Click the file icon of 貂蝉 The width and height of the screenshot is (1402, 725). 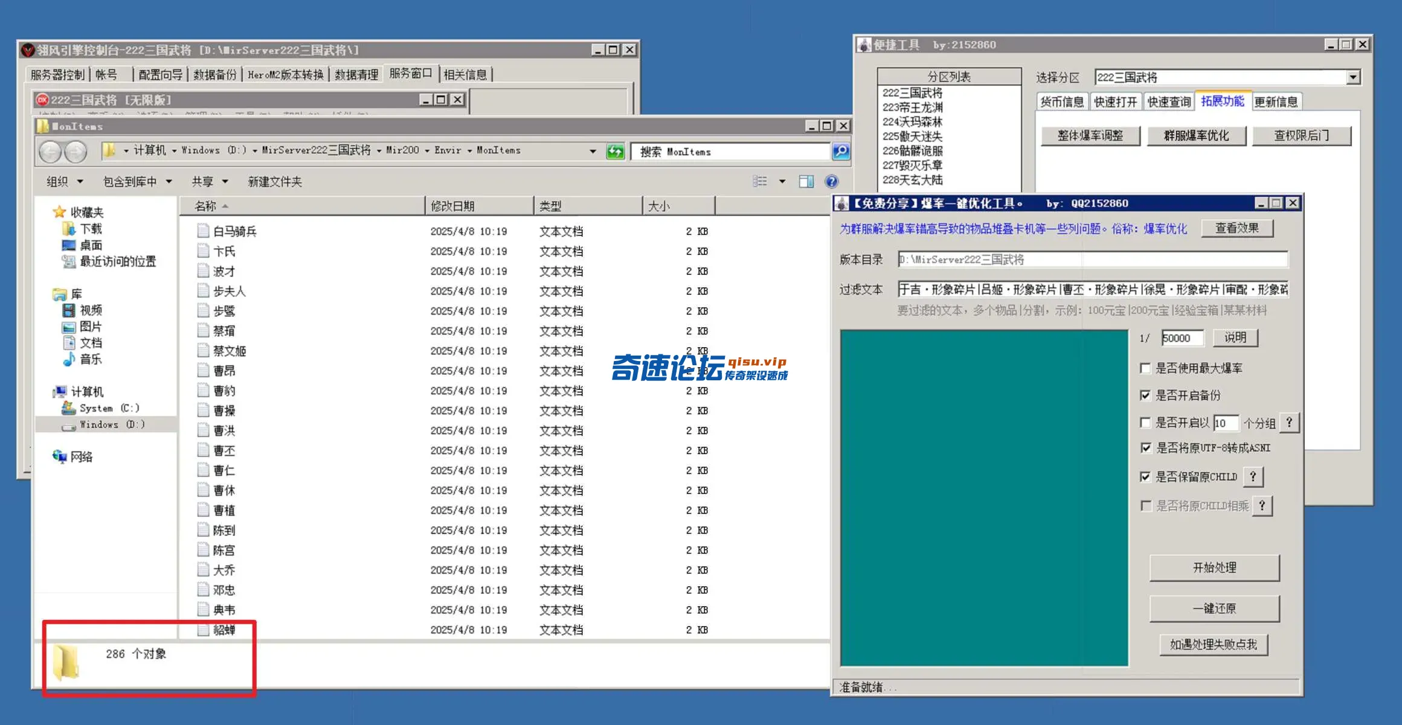[203, 630]
